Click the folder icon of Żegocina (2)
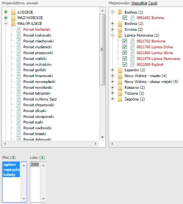 (x=120, y=99)
